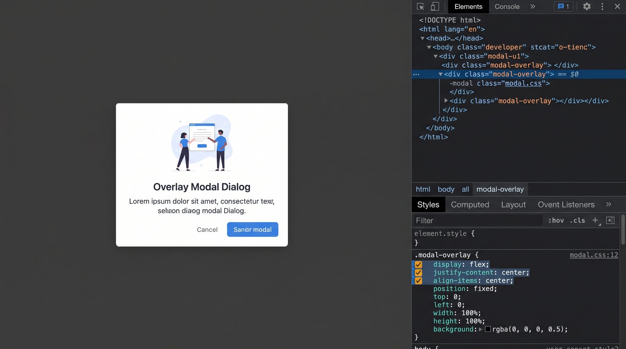Toggle the device toolbar icon

(x=435, y=7)
